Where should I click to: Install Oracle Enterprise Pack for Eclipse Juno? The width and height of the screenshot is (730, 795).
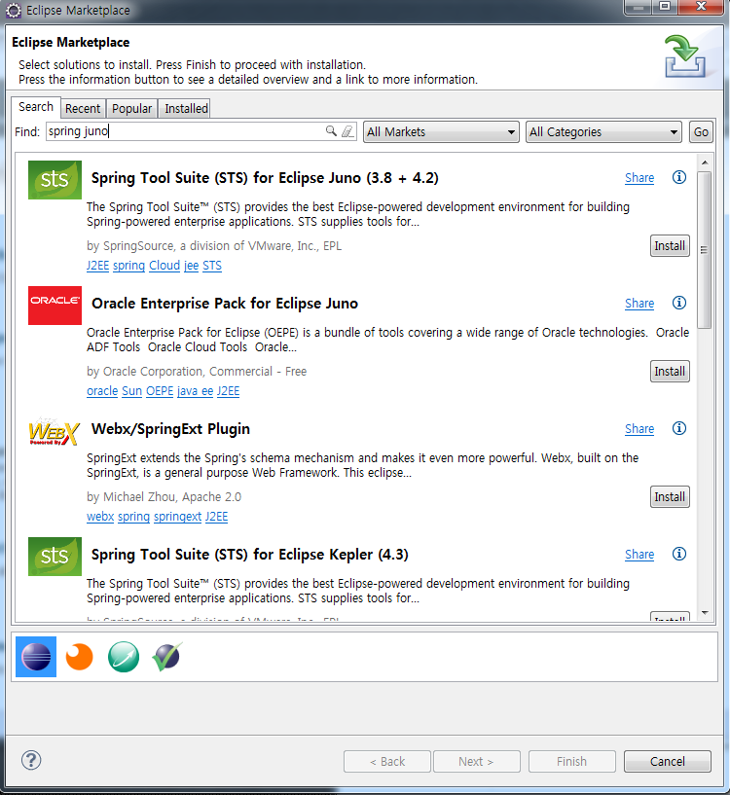click(670, 371)
